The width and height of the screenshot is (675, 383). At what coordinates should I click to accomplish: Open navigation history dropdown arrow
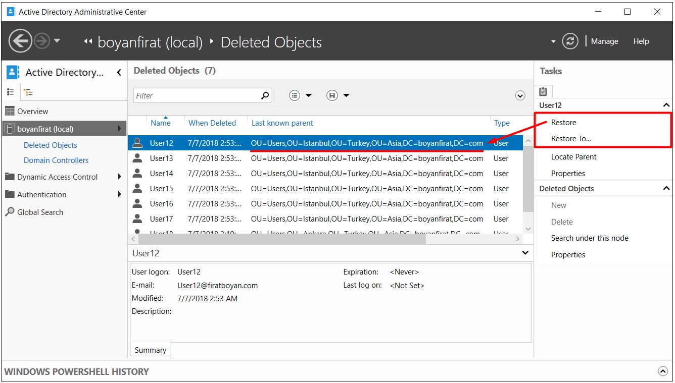[x=57, y=41]
